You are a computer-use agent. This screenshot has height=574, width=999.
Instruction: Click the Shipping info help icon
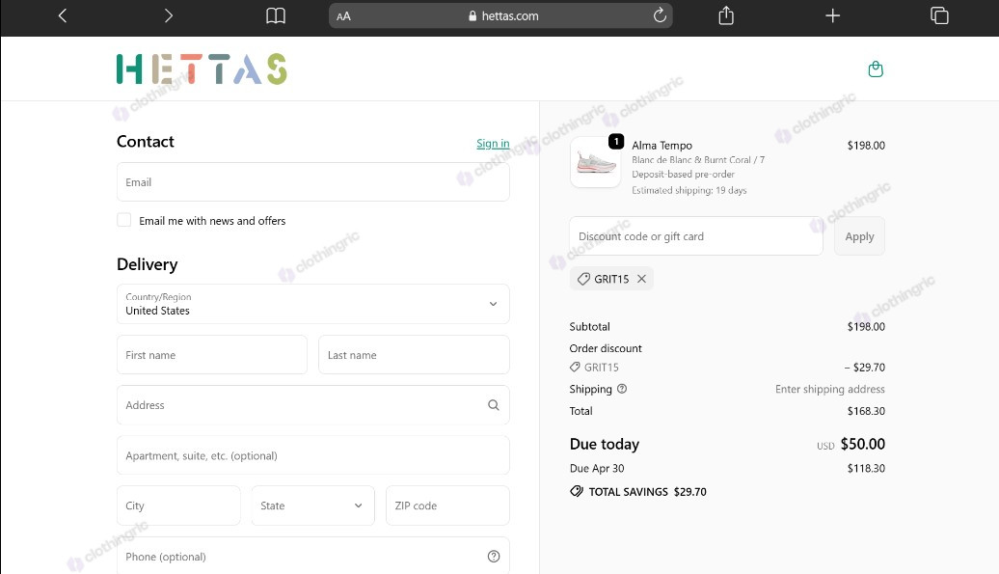point(622,389)
